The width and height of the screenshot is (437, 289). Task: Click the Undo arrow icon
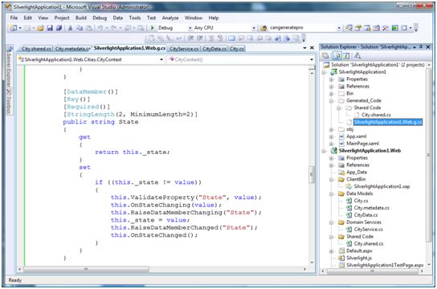point(100,28)
